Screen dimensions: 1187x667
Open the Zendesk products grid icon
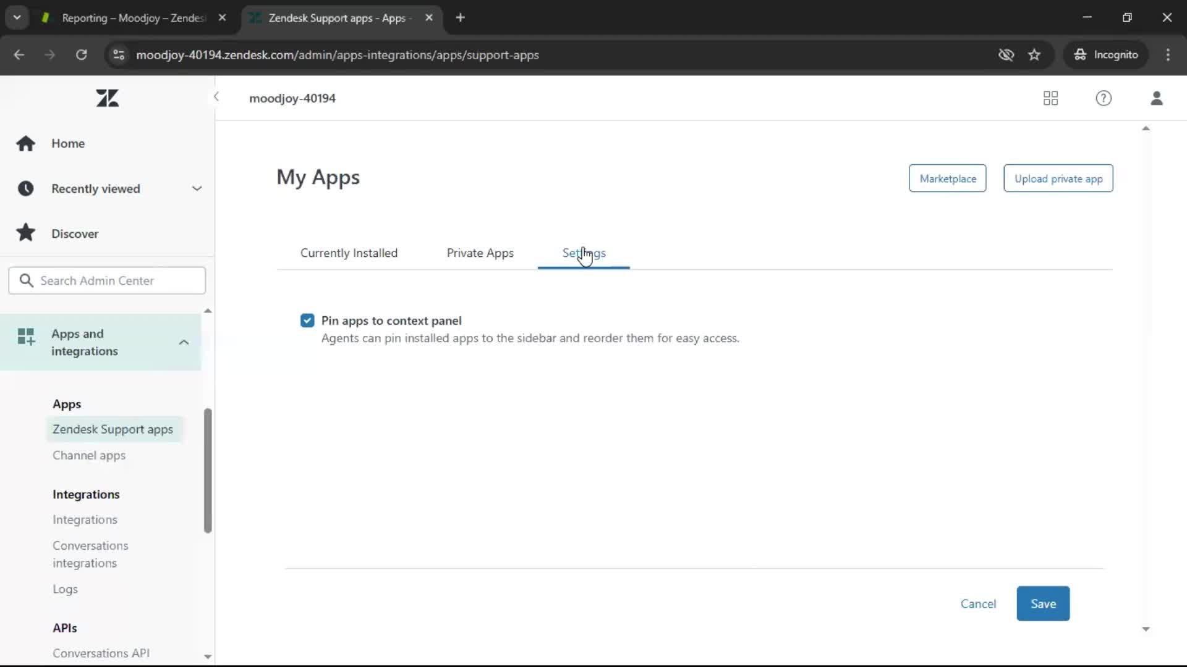click(1050, 98)
